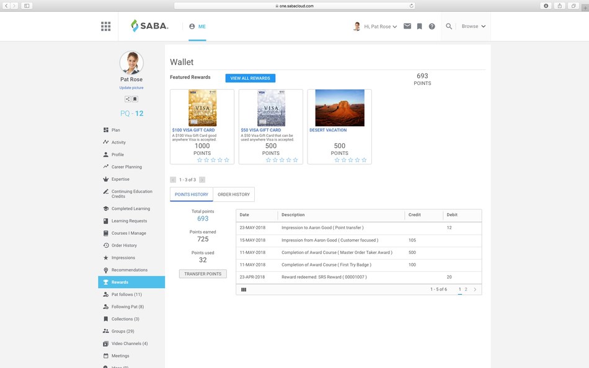The width and height of the screenshot is (589, 368).
Task: Expand the Browse dropdown
Action: 471,26
